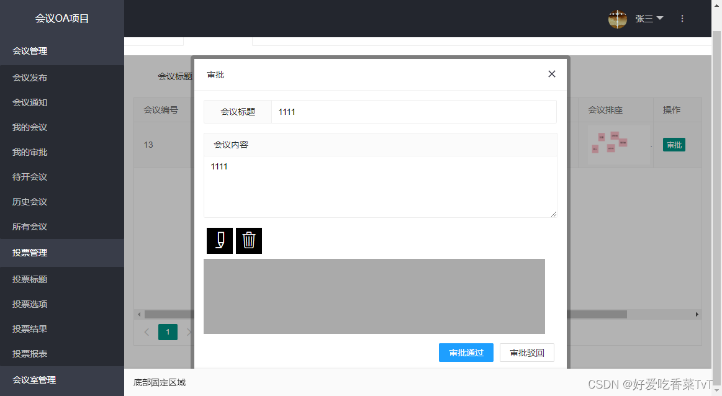Open 投票标题 in the sidebar
Viewport: 722px width, 396px height.
point(62,279)
